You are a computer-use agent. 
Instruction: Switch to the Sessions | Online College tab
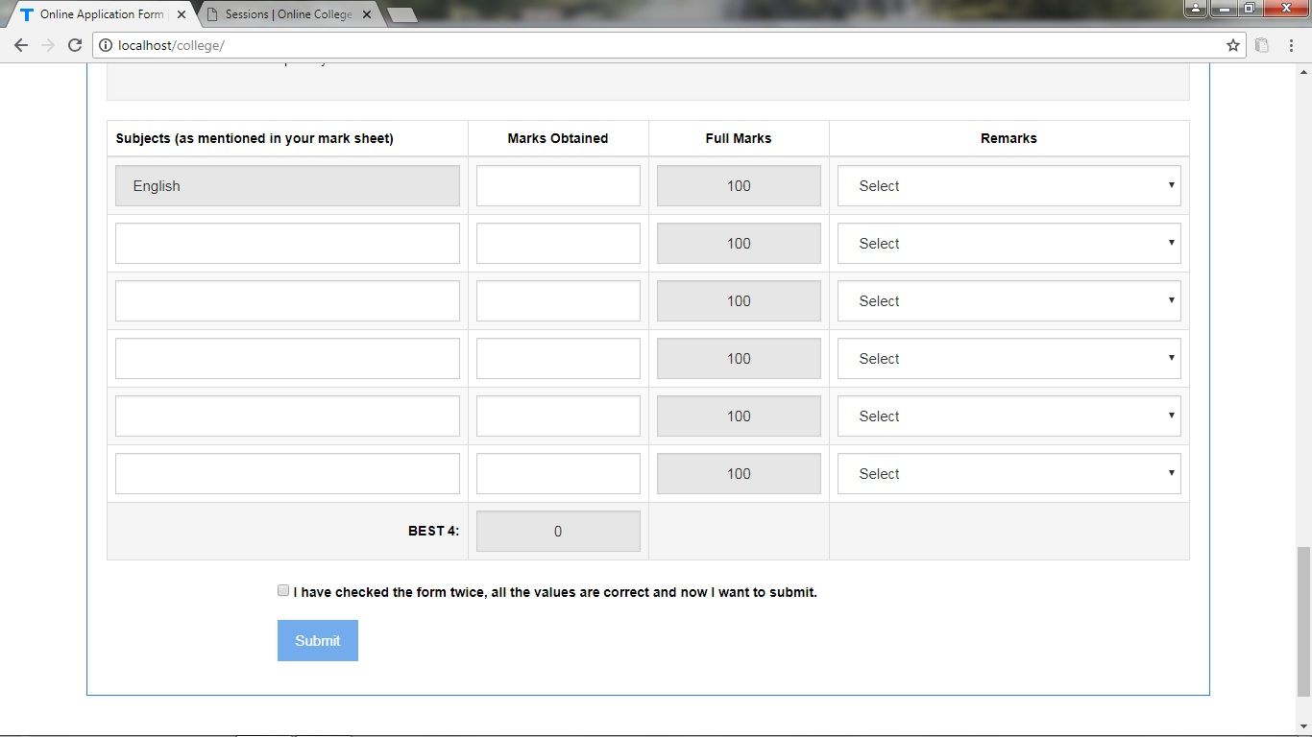(x=288, y=14)
